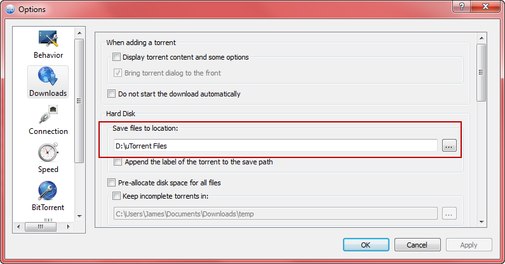Open the Speed stopwatch icon
The height and width of the screenshot is (264, 505).
48,152
